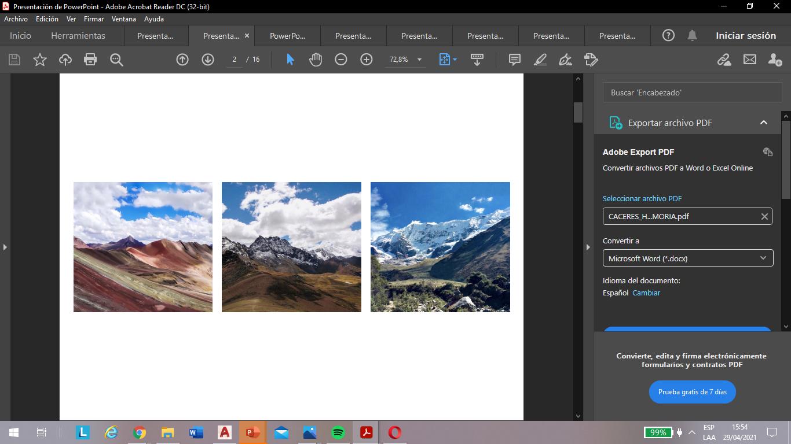Viewport: 791px width, 444px height.
Task: Click the Fit page tool icon
Action: 444,60
